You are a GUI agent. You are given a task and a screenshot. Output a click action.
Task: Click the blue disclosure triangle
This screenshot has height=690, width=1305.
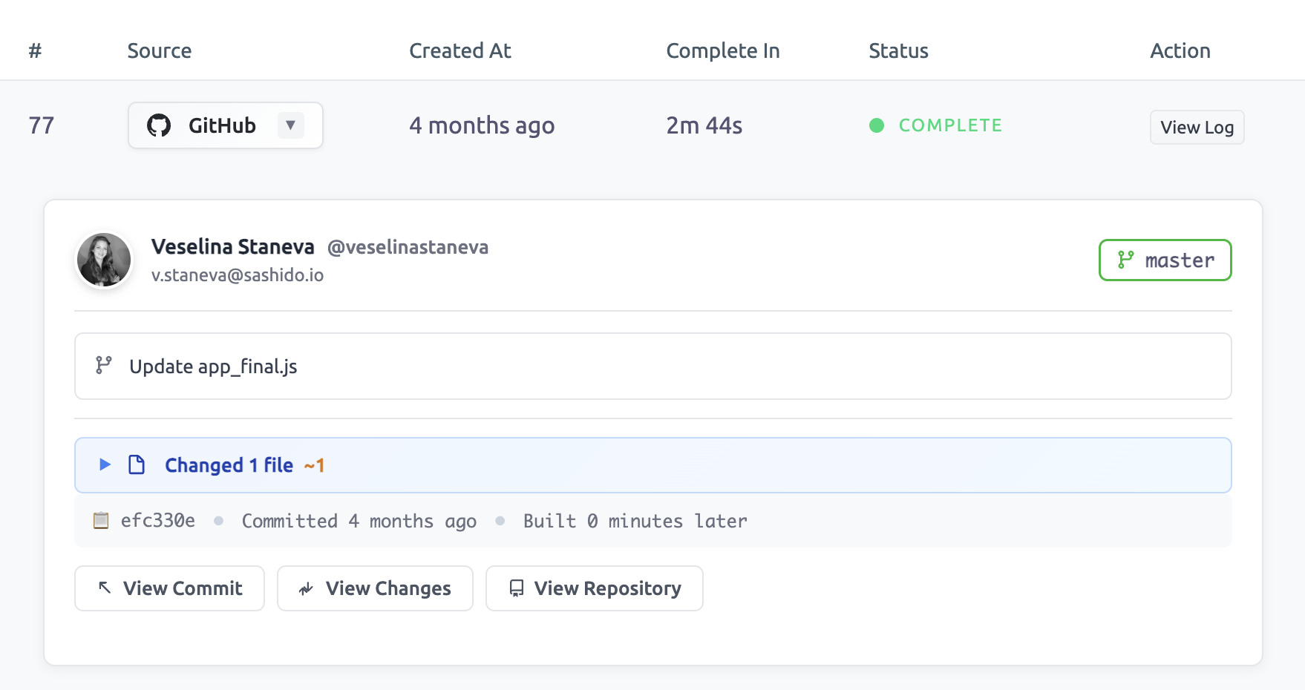coord(103,464)
